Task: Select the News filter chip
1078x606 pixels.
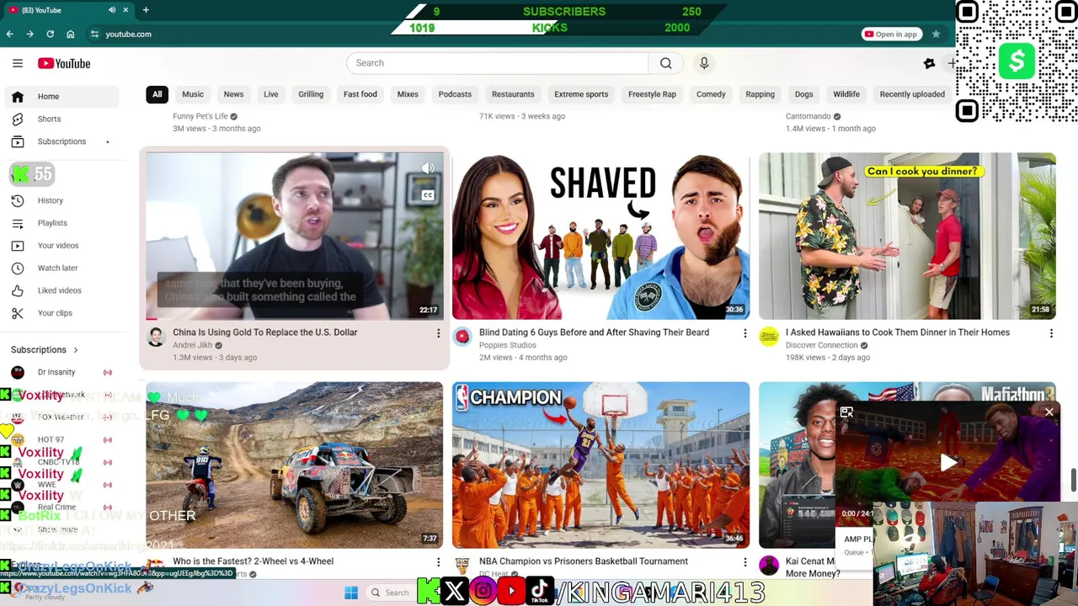Action: tap(233, 94)
